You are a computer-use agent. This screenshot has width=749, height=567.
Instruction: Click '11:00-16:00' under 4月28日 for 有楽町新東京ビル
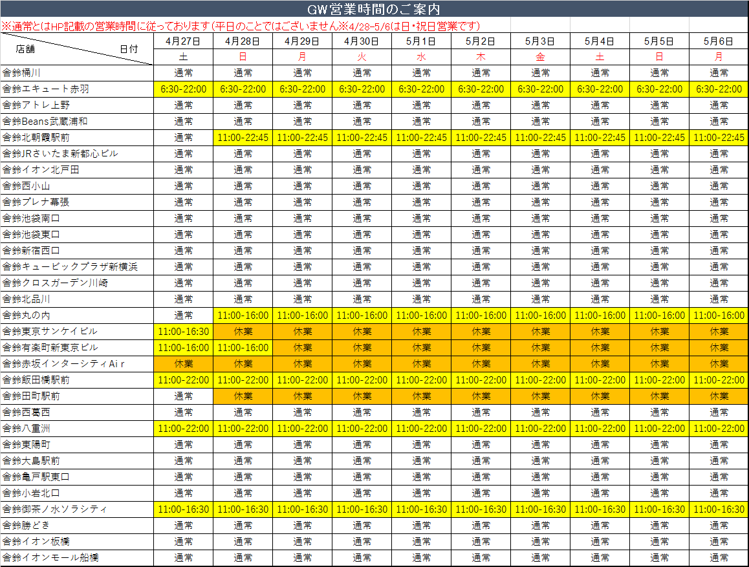(243, 348)
